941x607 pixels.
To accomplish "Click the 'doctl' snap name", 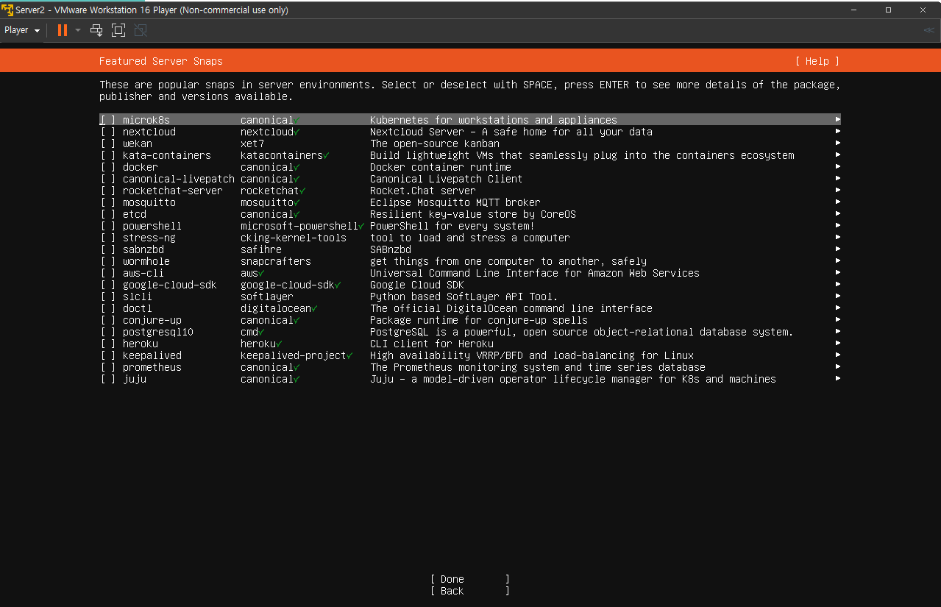I will coord(138,308).
